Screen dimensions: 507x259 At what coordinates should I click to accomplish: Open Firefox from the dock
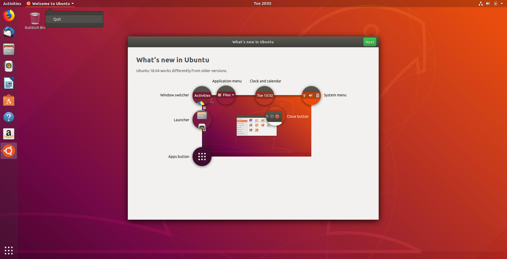[9, 16]
